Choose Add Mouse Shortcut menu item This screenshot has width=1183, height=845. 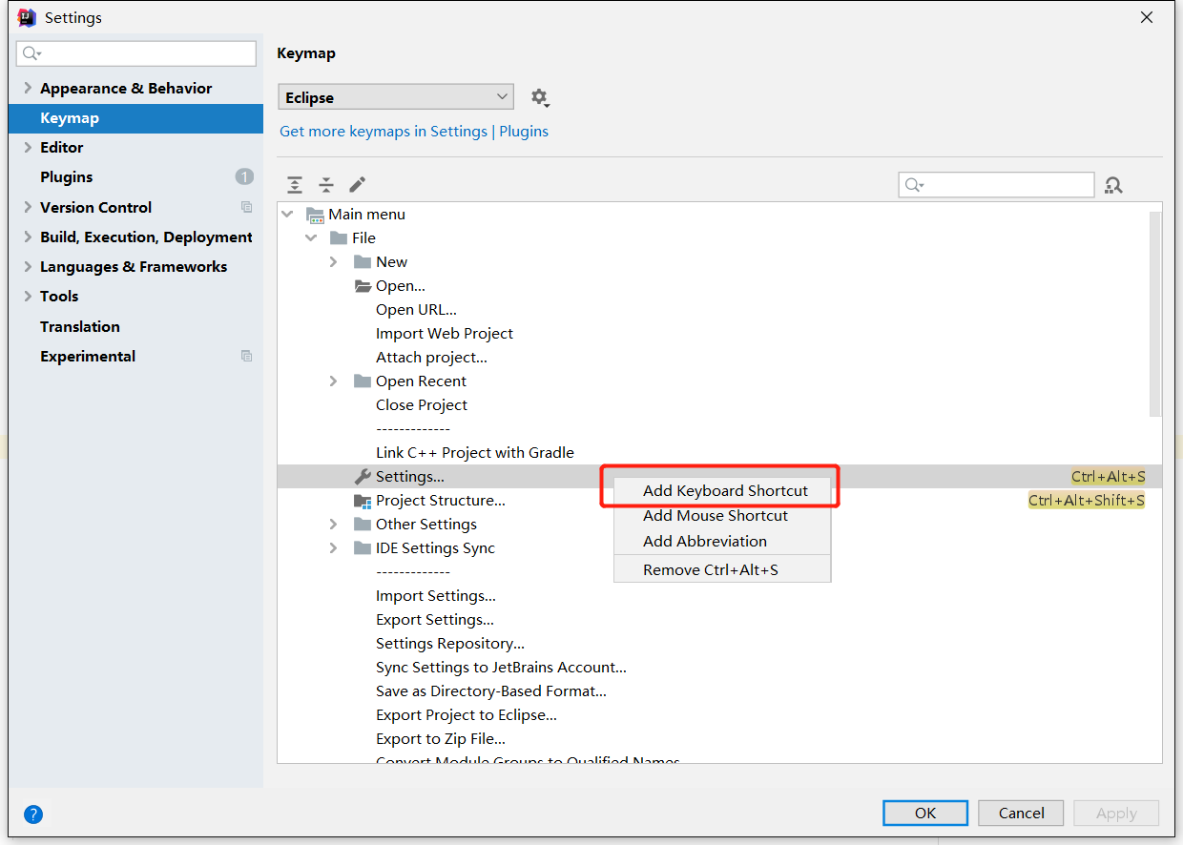(x=722, y=516)
